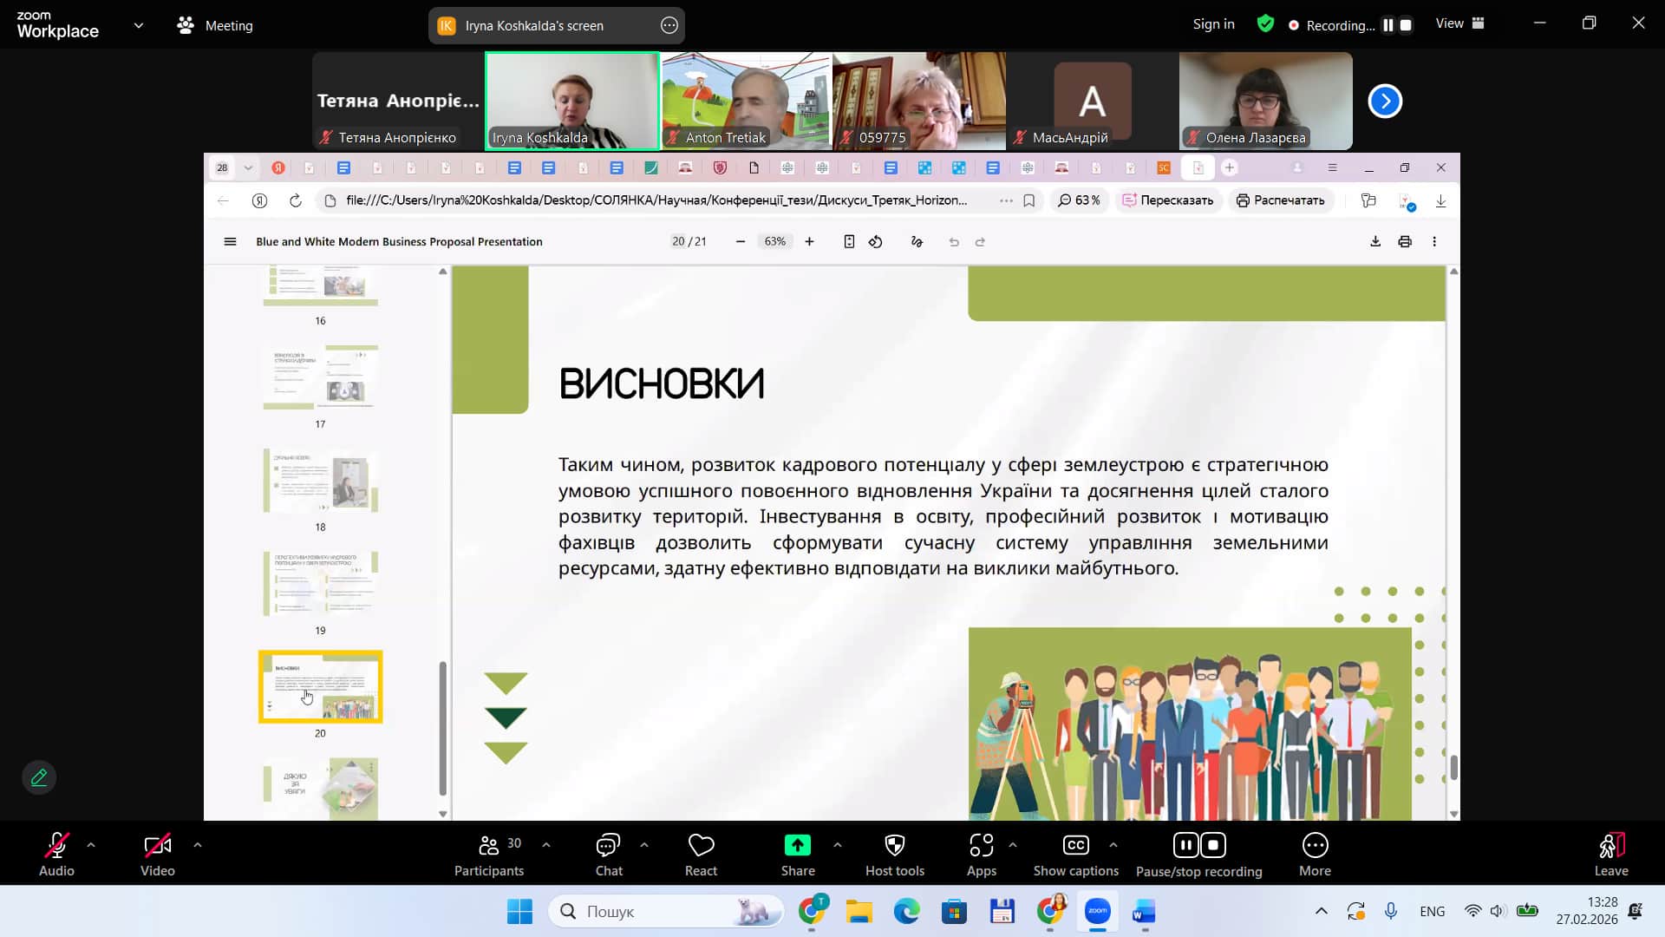Open the More options ellipsis

[1315, 846]
